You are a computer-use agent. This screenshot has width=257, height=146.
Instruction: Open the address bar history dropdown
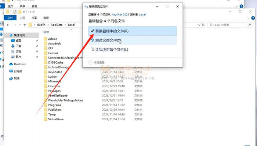click(x=199, y=25)
